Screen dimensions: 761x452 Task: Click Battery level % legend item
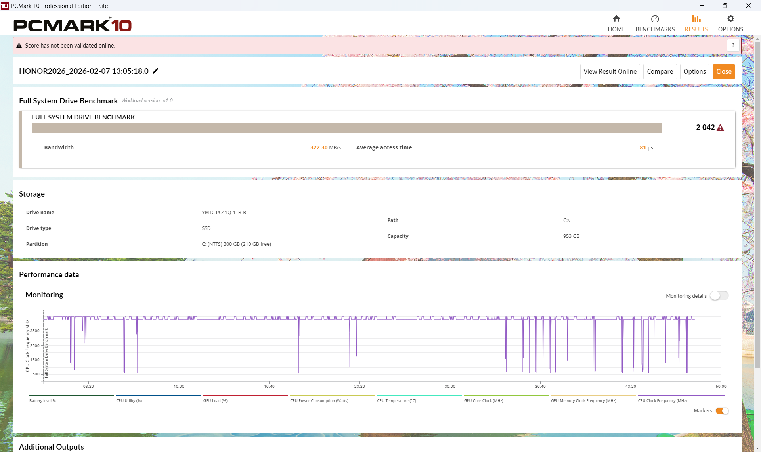[x=42, y=401]
